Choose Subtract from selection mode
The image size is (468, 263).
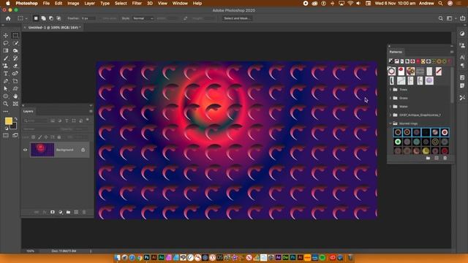coord(51,18)
